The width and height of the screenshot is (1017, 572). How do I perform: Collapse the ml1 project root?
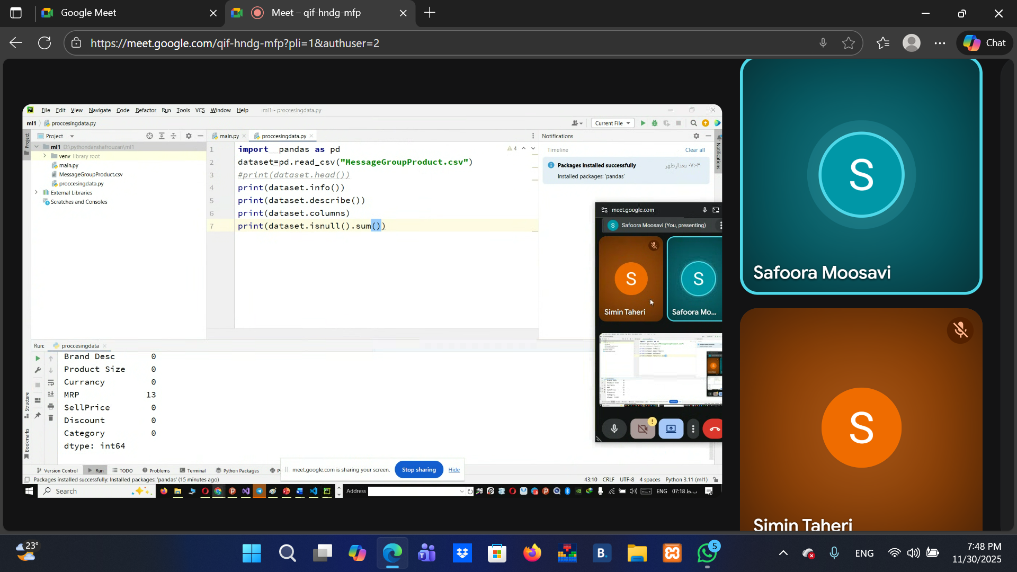(37, 147)
